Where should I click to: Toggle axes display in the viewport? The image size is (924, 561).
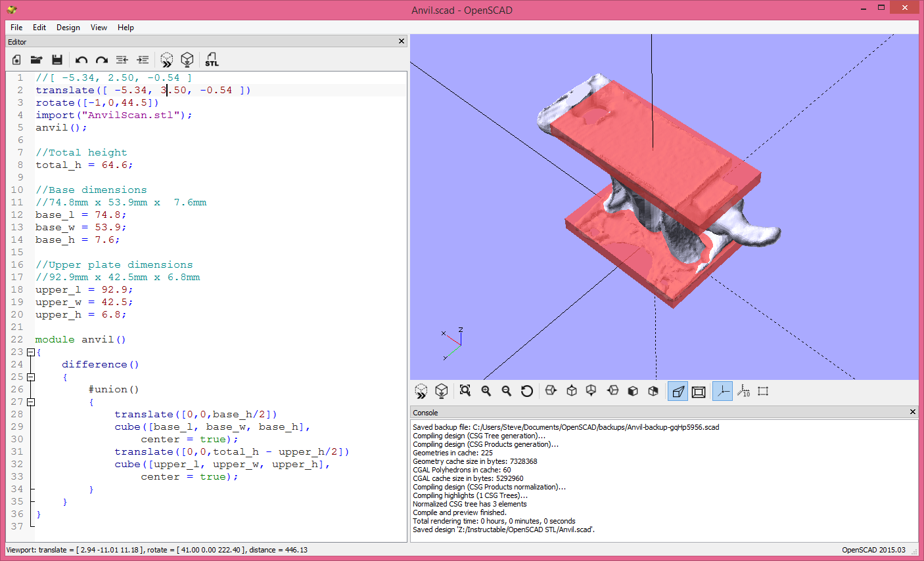tap(722, 390)
